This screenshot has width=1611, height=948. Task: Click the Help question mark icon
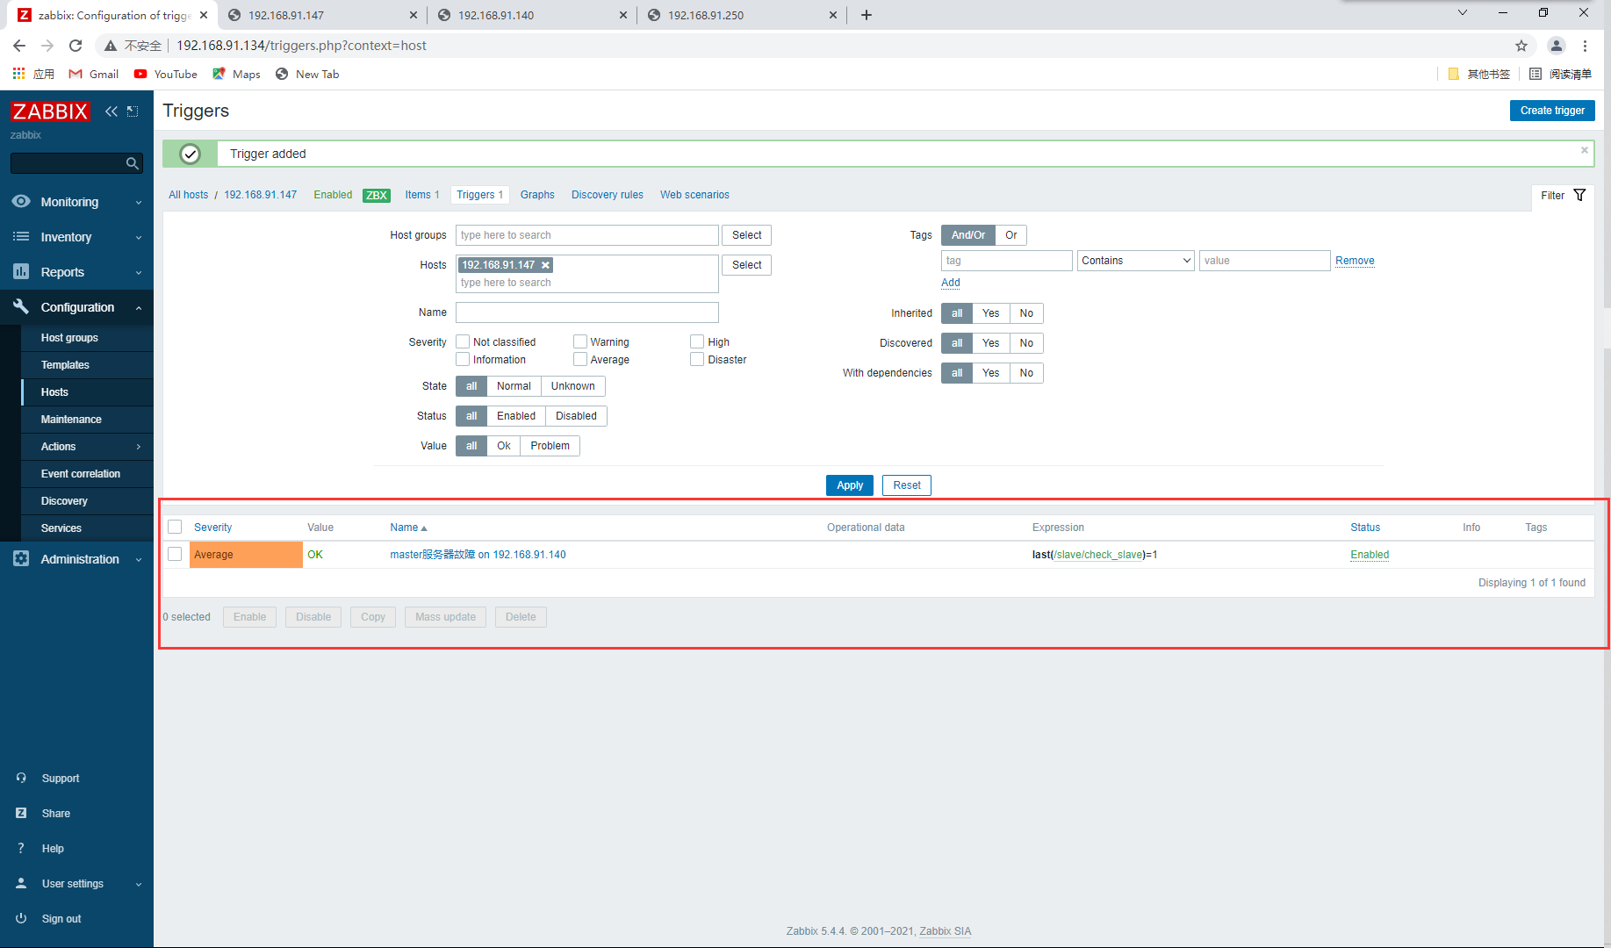21,849
